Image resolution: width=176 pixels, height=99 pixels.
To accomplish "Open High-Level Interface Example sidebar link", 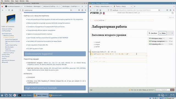I will 12,41.
